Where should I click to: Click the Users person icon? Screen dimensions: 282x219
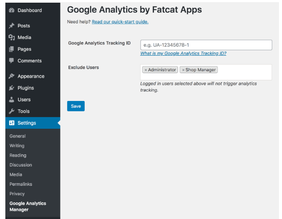12,100
